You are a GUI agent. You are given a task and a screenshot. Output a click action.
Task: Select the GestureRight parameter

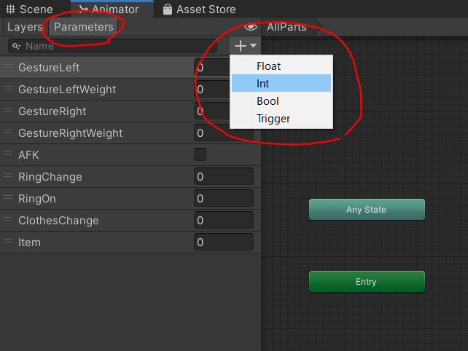pyautogui.click(x=52, y=111)
